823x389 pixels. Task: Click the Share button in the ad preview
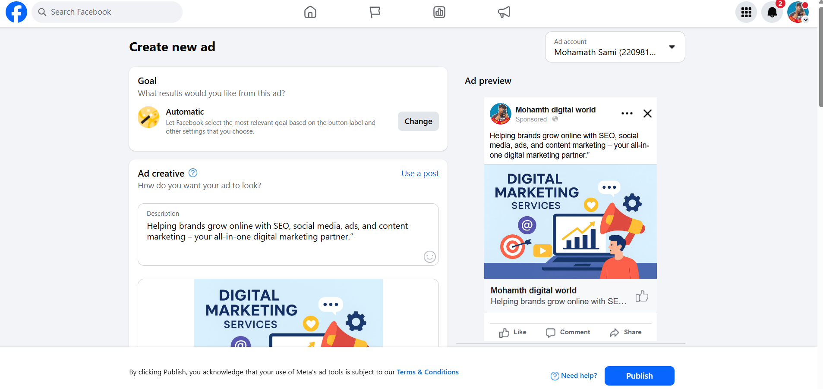pos(625,332)
